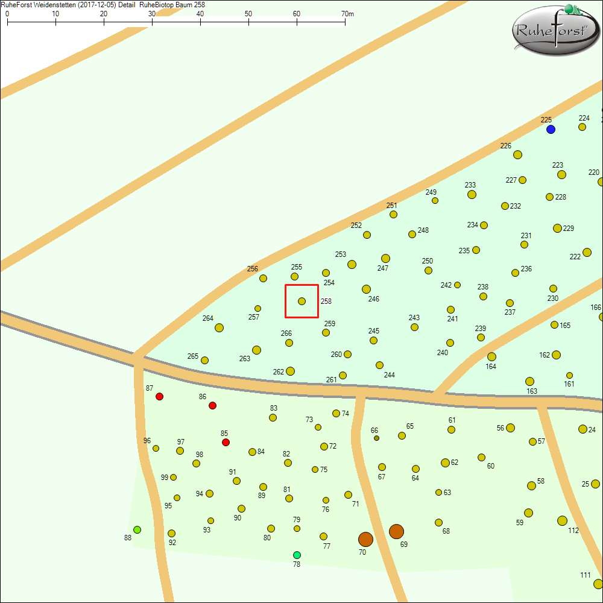
Task: Select the red tree marker 86
Action: 212,406
